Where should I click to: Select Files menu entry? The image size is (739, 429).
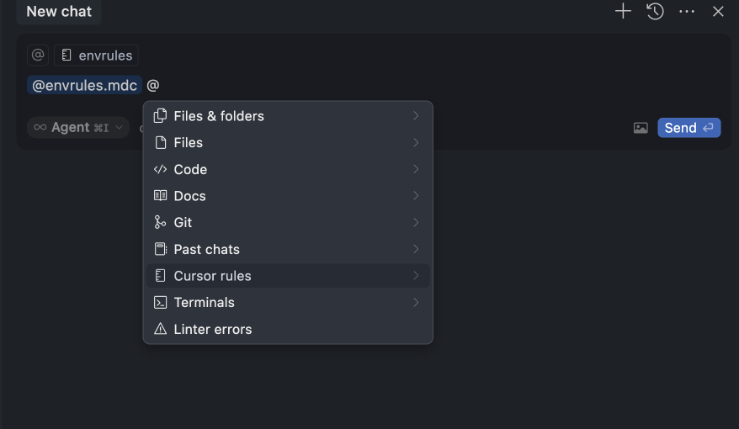pyautogui.click(x=189, y=143)
